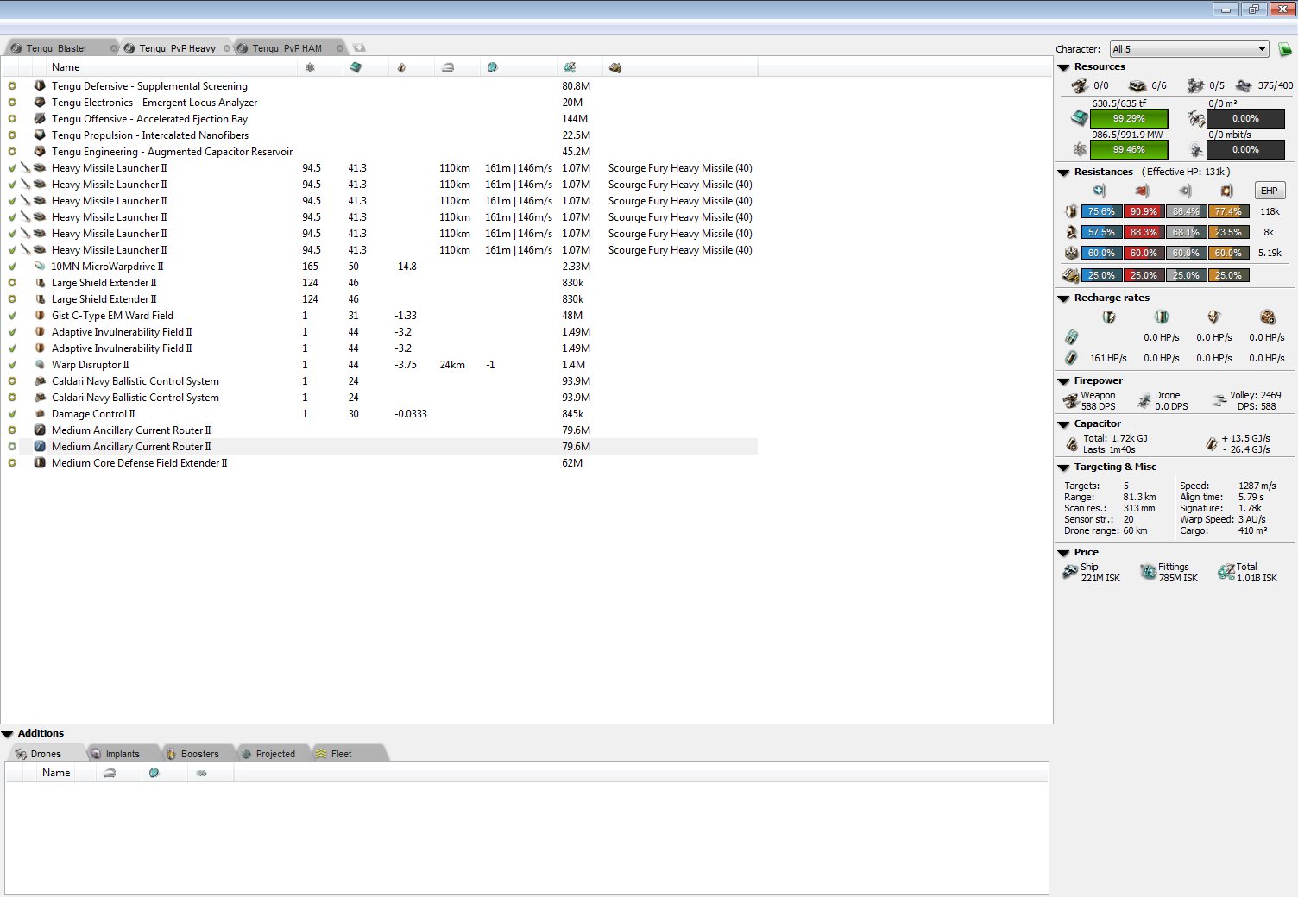Image resolution: width=1298 pixels, height=897 pixels.
Task: Click the drones icon showing 0/5
Action: [x=1195, y=85]
